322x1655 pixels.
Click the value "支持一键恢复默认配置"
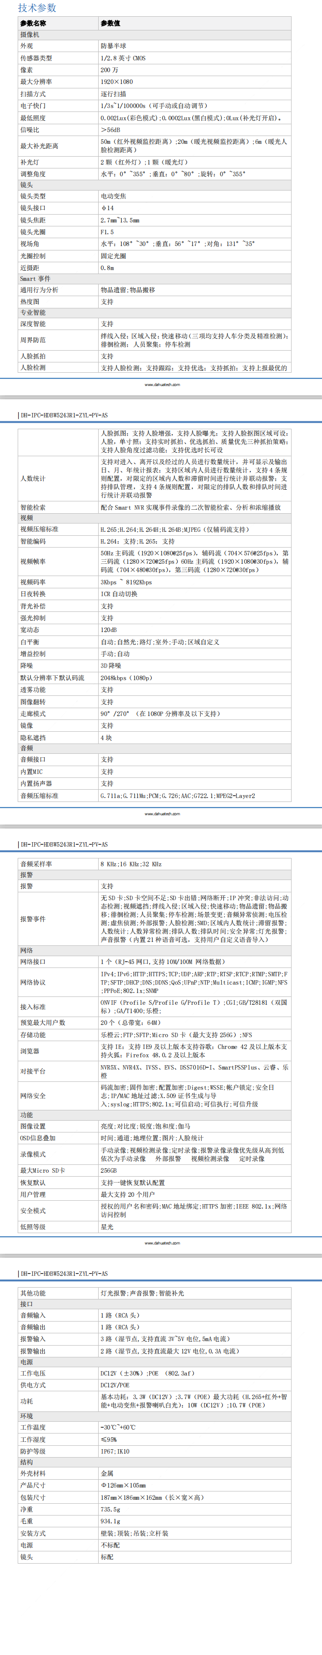(x=133, y=1182)
